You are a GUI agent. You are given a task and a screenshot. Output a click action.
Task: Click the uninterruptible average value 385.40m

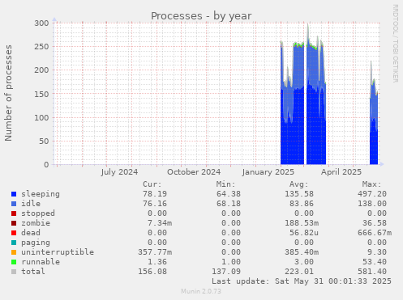pyautogui.click(x=302, y=252)
